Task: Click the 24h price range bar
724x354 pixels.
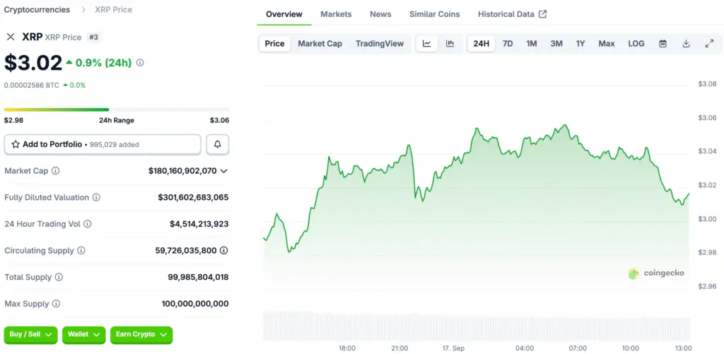Action: 117,110
